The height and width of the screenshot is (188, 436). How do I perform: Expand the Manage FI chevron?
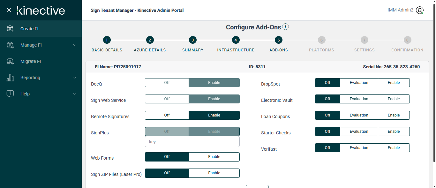coord(75,45)
